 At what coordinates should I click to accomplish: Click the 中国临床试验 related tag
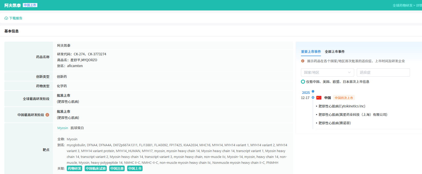96,168
